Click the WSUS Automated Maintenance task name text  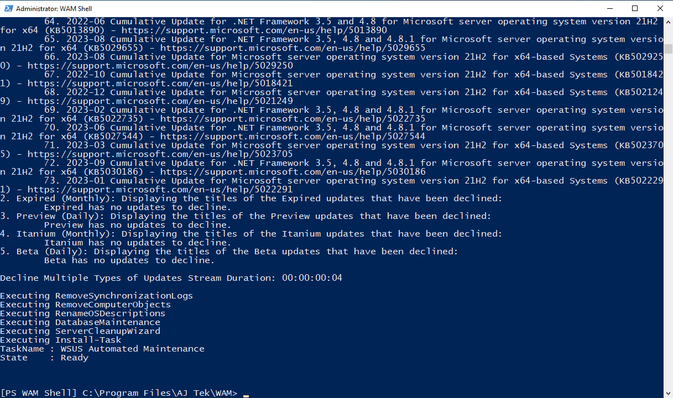(x=133, y=349)
